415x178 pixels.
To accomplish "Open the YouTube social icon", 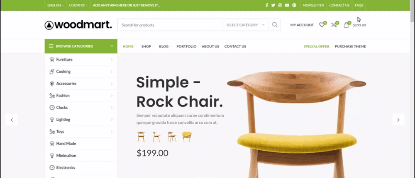I will [x=287, y=5].
